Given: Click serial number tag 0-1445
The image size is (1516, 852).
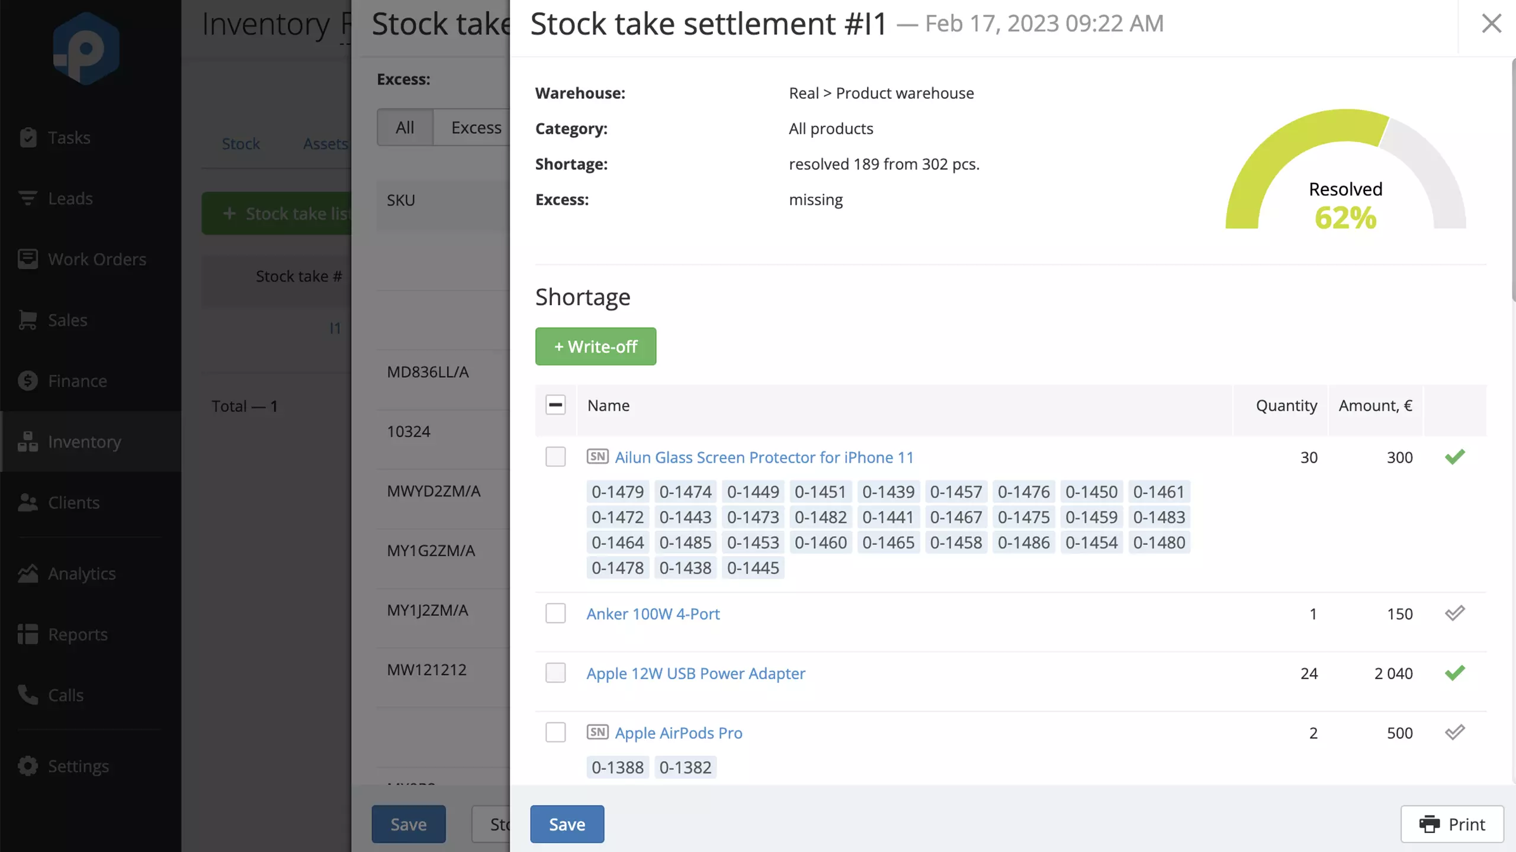Looking at the screenshot, I should pos(753,567).
